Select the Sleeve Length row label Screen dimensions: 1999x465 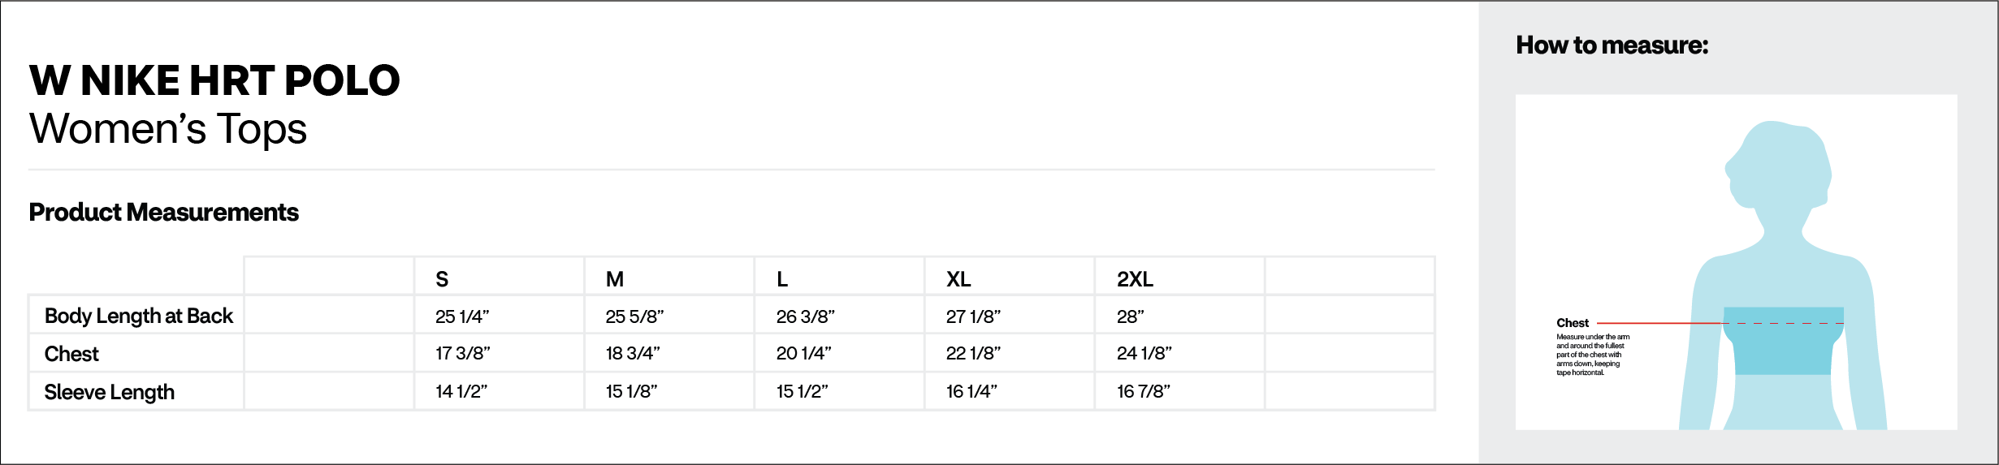pyautogui.click(x=109, y=392)
